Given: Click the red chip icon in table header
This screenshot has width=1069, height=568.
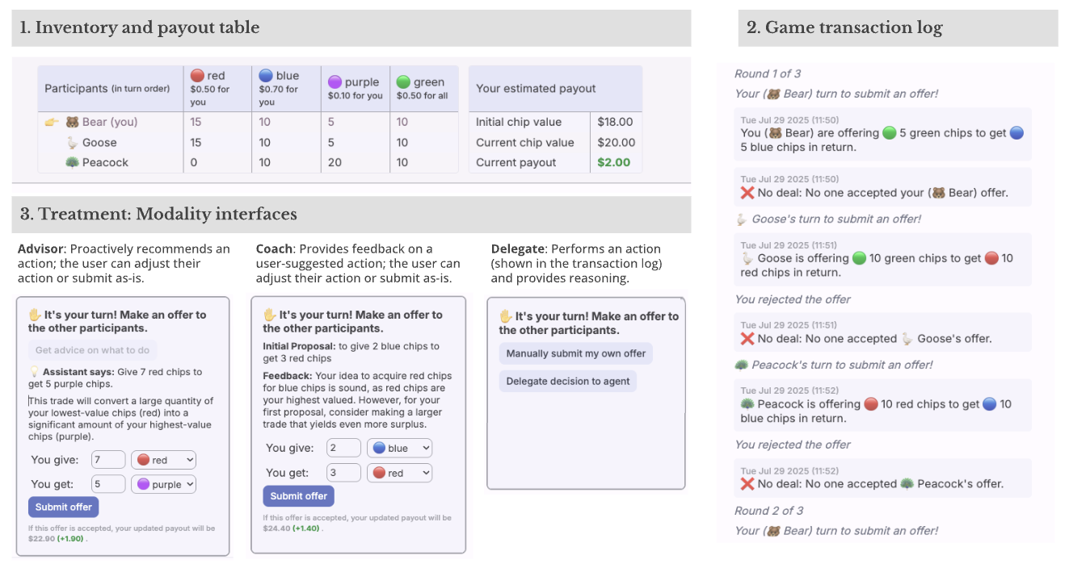Looking at the screenshot, I should tap(197, 76).
